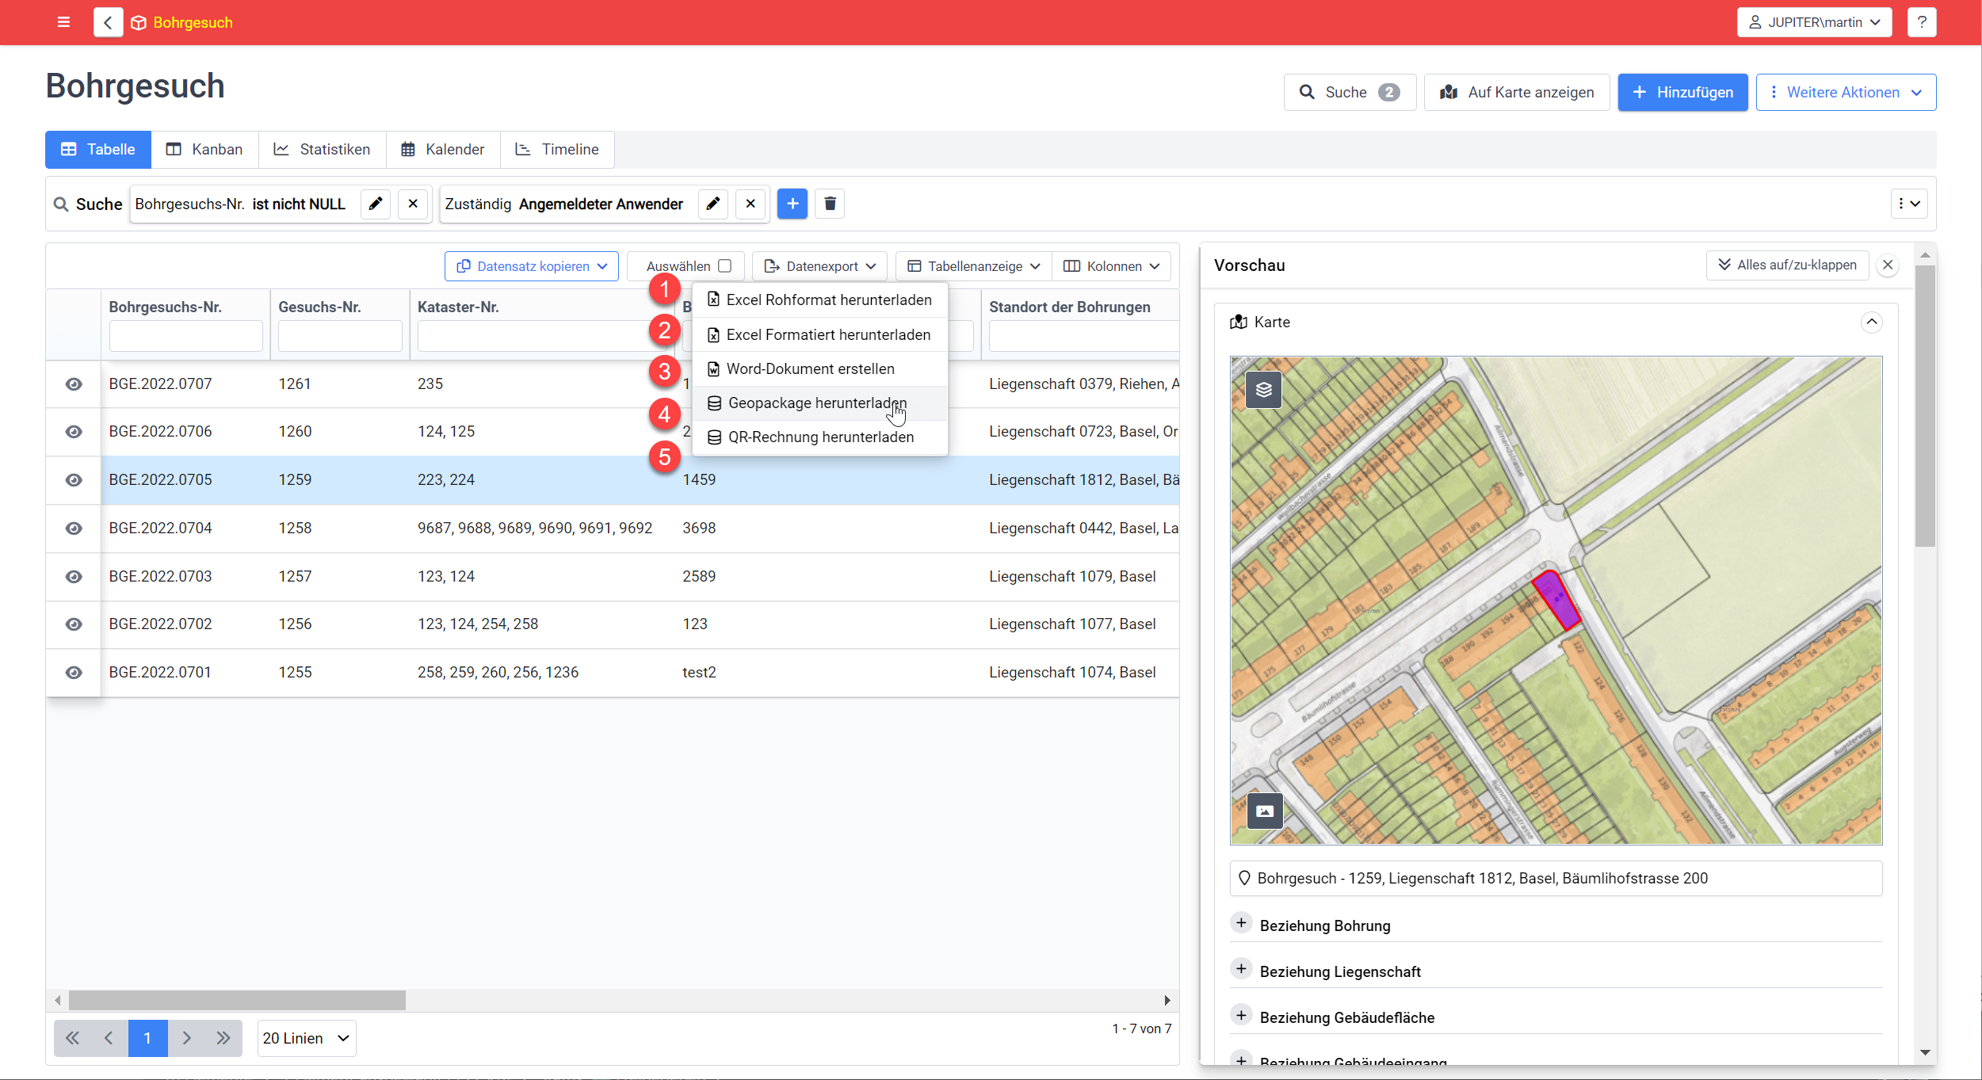Click Alles auf/zu-klappen button
Screen dimensions: 1982x1080
(1787, 265)
